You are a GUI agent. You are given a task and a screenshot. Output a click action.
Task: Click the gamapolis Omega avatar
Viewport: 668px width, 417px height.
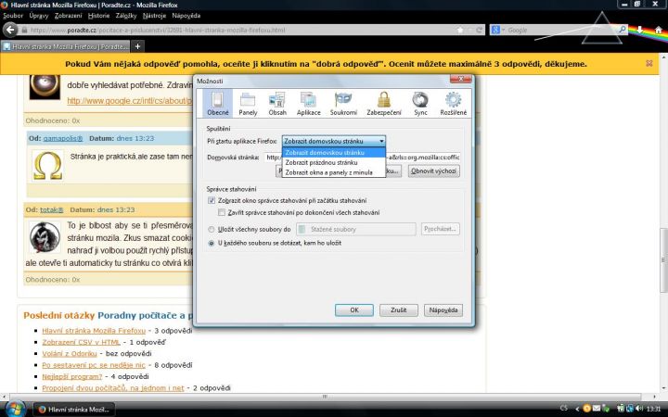47,166
